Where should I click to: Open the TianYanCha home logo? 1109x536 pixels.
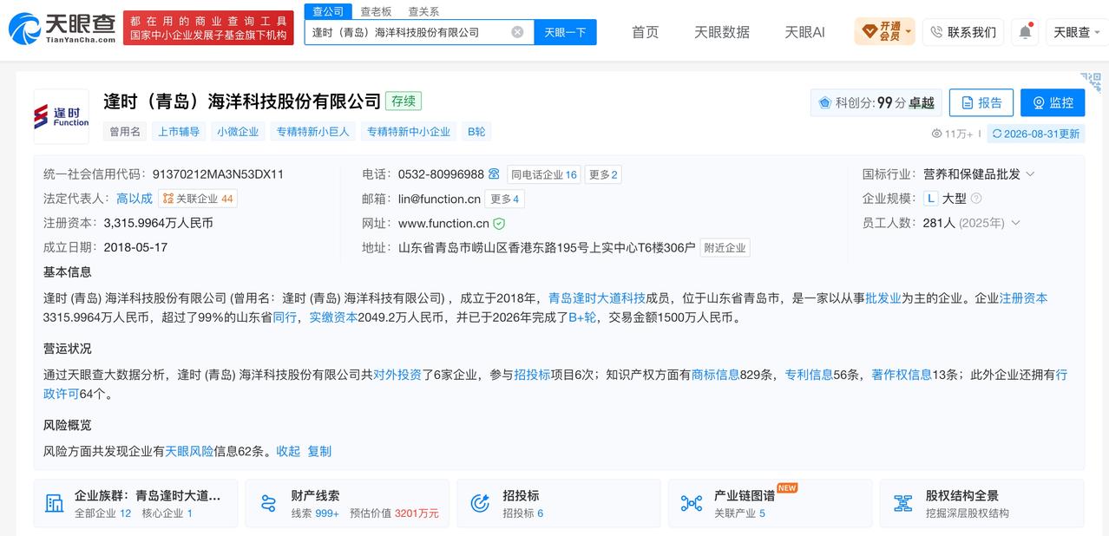click(x=62, y=29)
